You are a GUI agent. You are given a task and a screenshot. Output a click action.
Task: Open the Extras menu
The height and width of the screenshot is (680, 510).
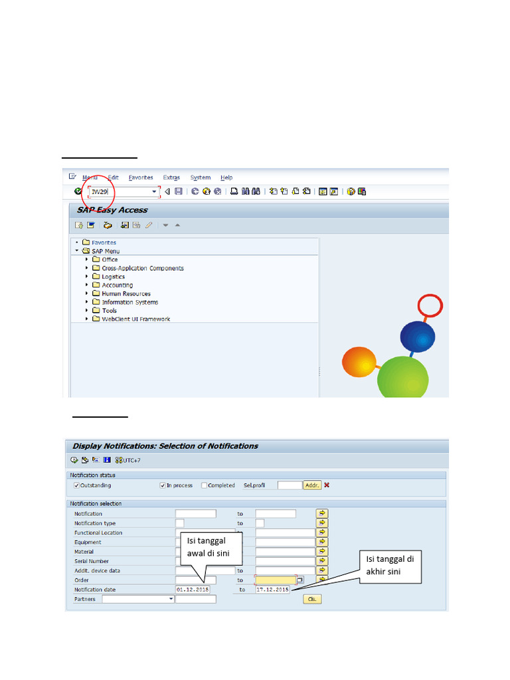171,177
